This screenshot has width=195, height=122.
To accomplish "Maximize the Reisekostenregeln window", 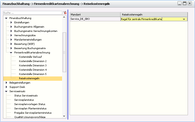I will coord(185,4).
